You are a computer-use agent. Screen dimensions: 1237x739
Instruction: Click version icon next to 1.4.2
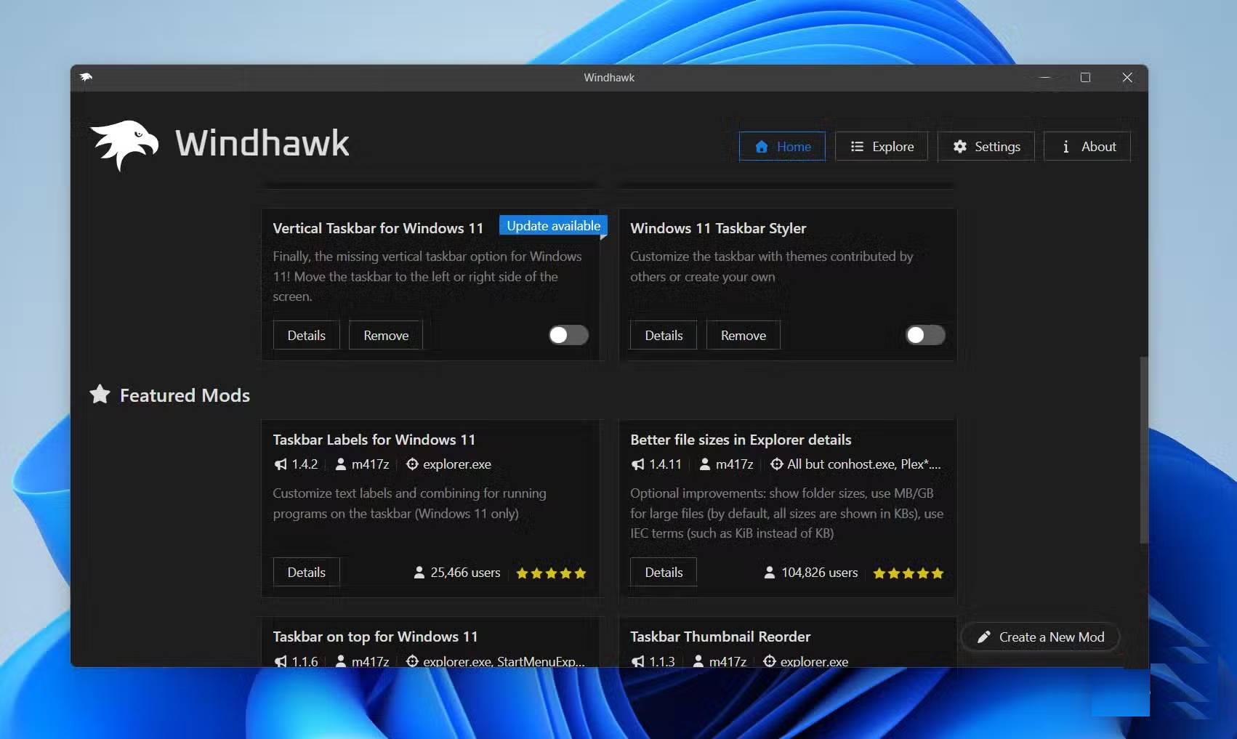pyautogui.click(x=281, y=464)
